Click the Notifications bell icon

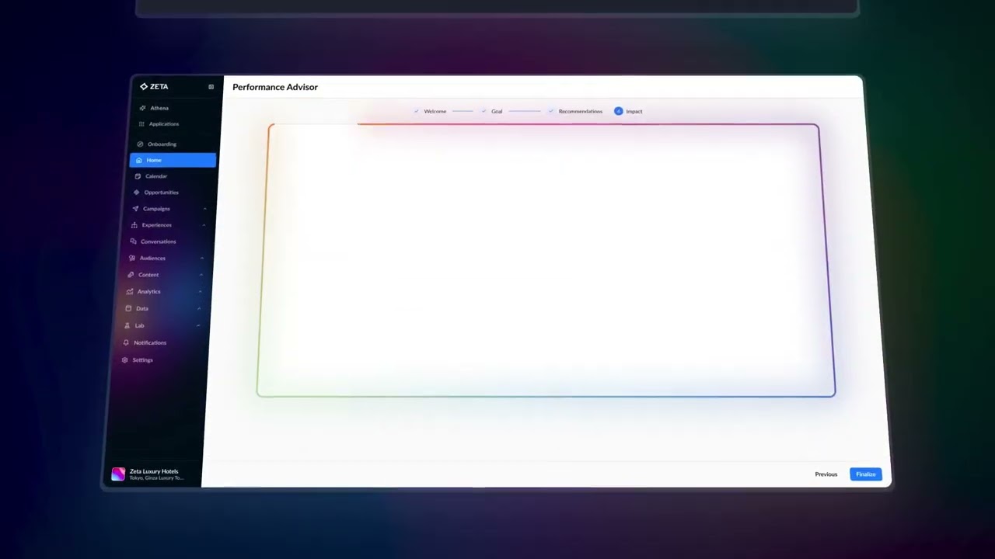coord(126,343)
